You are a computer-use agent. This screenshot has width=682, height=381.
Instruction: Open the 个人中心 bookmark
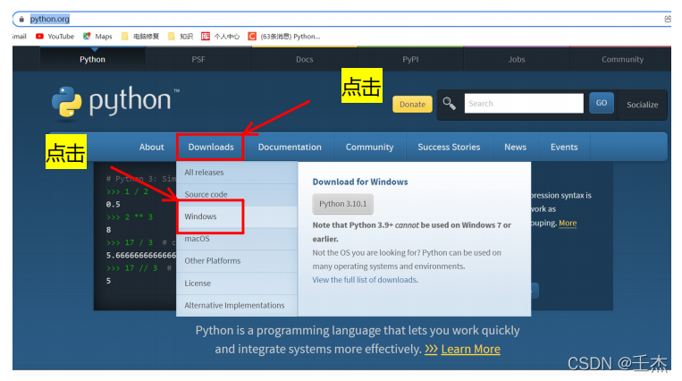pyautogui.click(x=221, y=36)
